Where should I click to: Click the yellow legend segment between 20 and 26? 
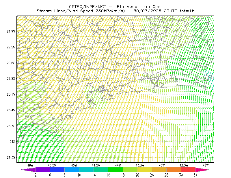pyautogui.click(x=145, y=170)
